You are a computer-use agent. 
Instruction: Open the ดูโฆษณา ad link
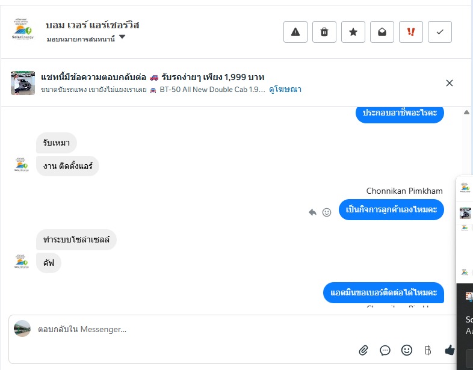coord(285,90)
